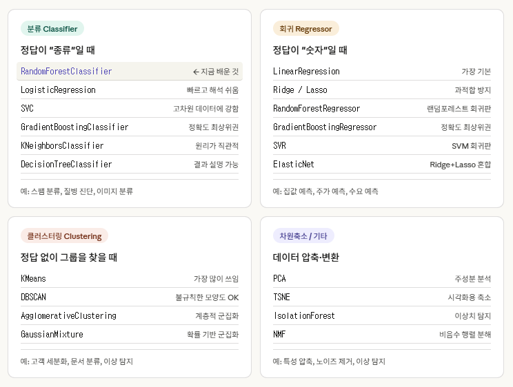Click DecisionTreeClassifier in the list
The width and height of the screenshot is (513, 387).
(66, 165)
